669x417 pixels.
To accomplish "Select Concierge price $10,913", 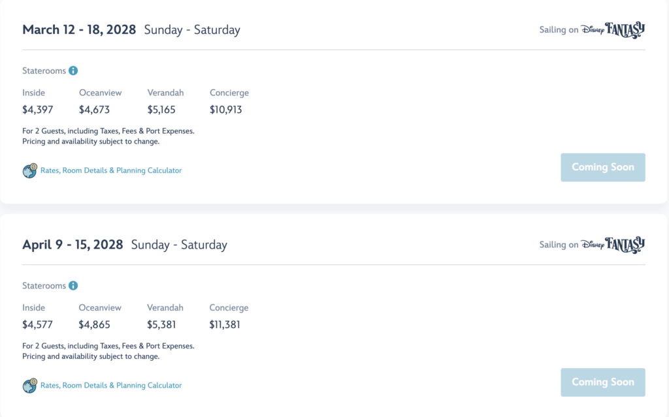I will [x=225, y=110].
